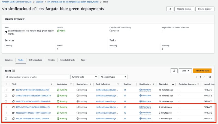Open revision 14 link in cead0cf2 row
This screenshot has width=218, height=124.
click(125, 96)
